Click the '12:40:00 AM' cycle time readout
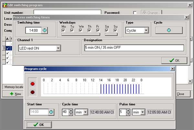Screen dimensions: 194x130 (x=102, y=112)
